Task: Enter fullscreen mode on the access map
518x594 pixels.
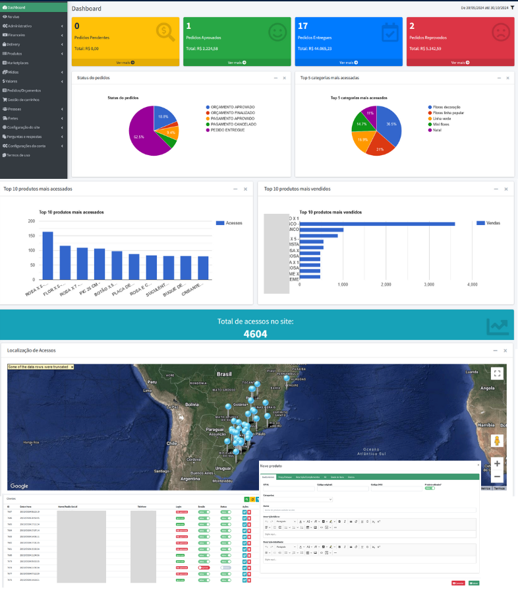Action: [x=497, y=374]
